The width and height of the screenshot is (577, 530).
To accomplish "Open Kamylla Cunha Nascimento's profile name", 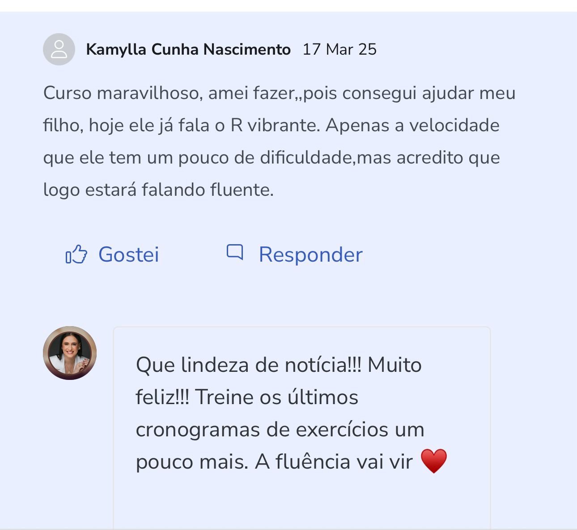I will 188,49.
